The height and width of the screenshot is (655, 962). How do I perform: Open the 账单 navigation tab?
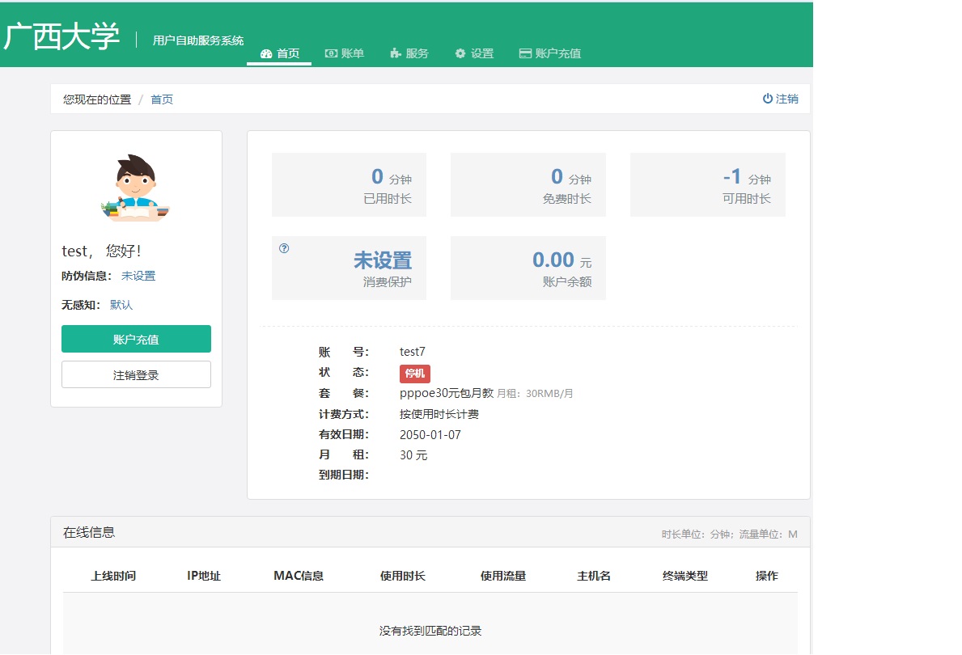tap(353, 53)
